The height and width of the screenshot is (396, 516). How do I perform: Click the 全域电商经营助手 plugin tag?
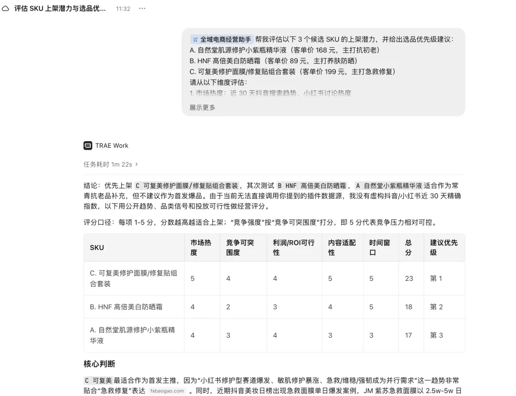(222, 40)
